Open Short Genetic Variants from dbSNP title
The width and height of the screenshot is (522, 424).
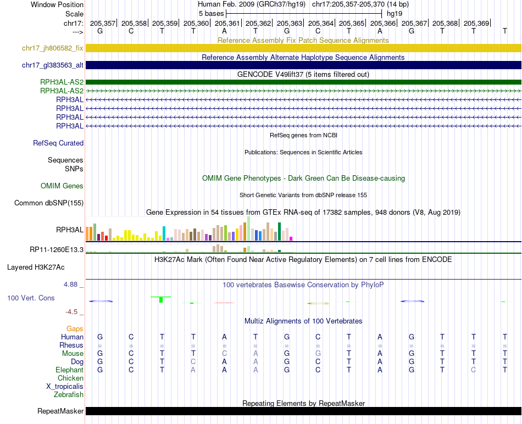[x=303, y=195]
